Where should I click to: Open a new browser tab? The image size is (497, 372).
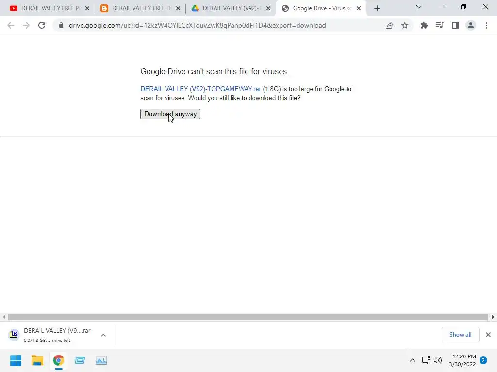[x=377, y=8]
